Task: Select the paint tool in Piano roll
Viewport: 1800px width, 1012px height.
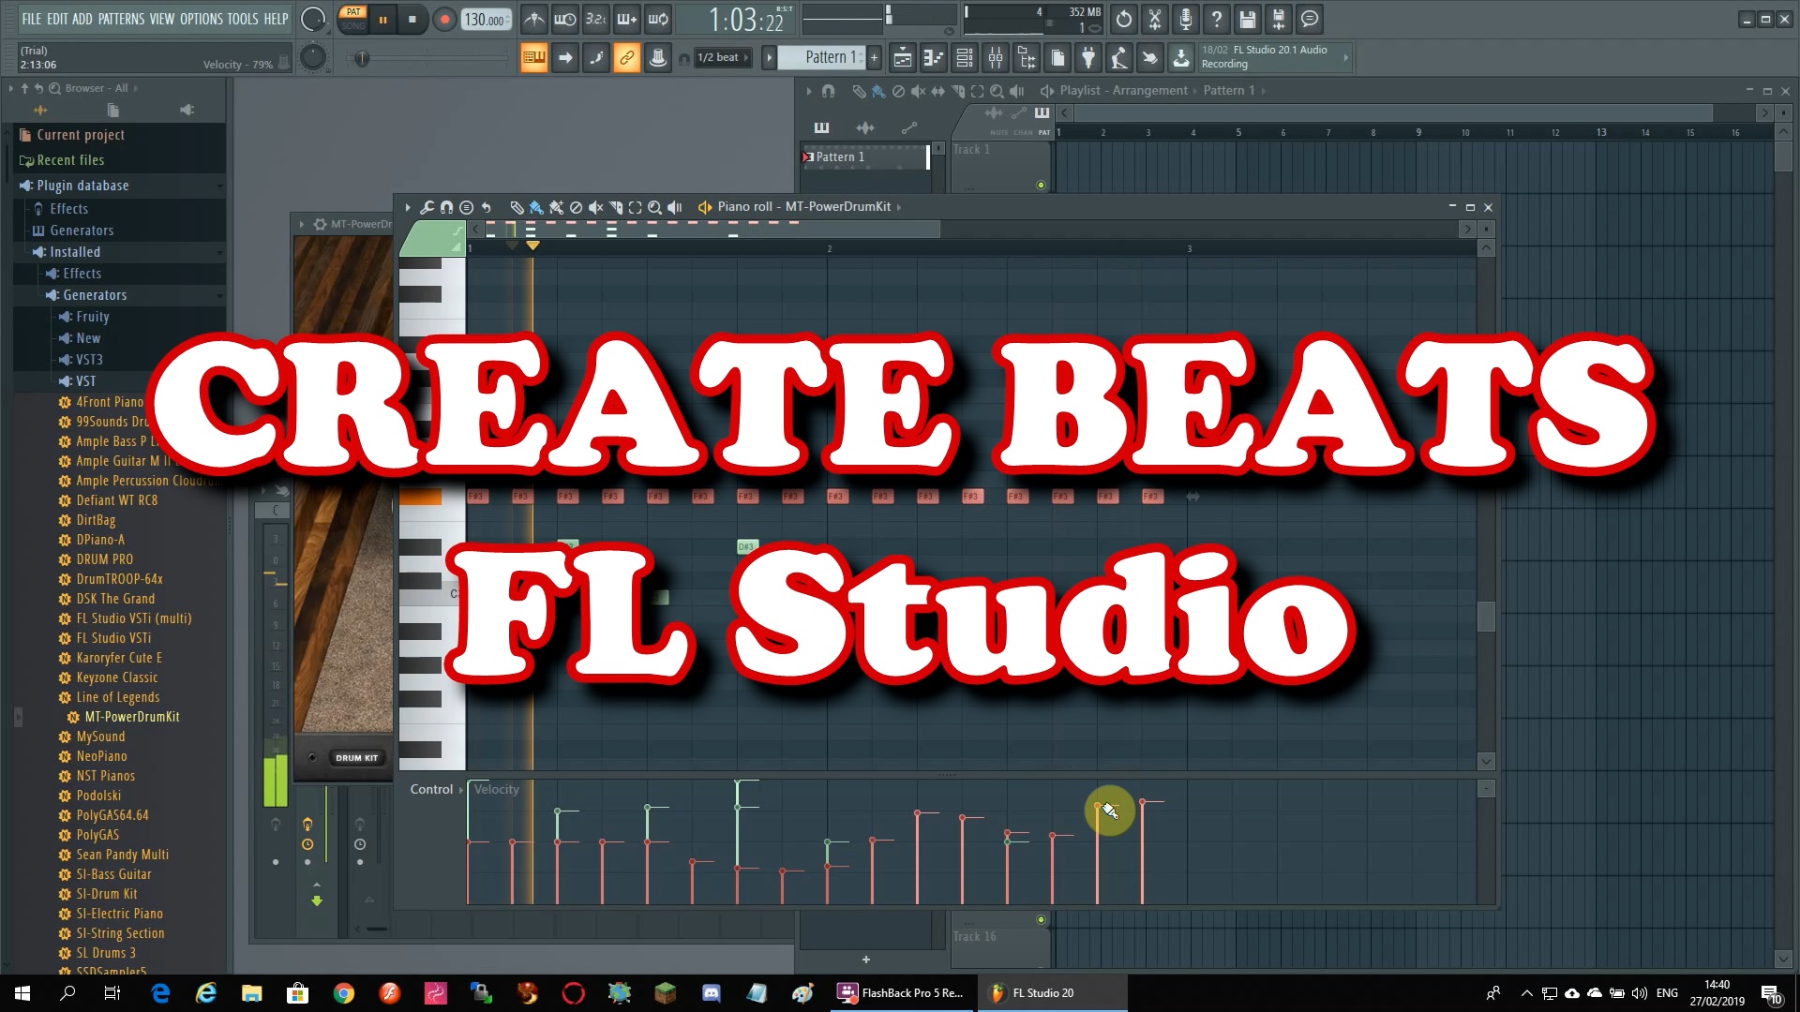Action: pyautogui.click(x=536, y=207)
